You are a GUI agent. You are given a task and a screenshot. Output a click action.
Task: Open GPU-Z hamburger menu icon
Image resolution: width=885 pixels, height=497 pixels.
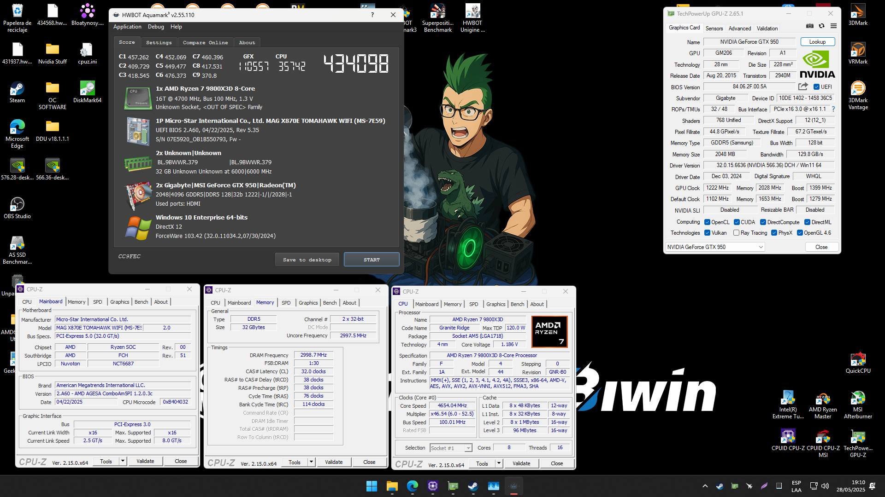pyautogui.click(x=833, y=26)
